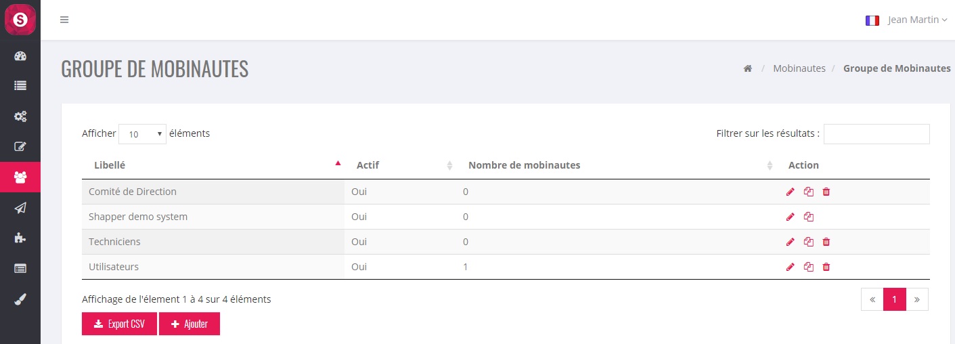This screenshot has width=955, height=344.
Task: Click the Ajouter button
Action: [x=190, y=324]
